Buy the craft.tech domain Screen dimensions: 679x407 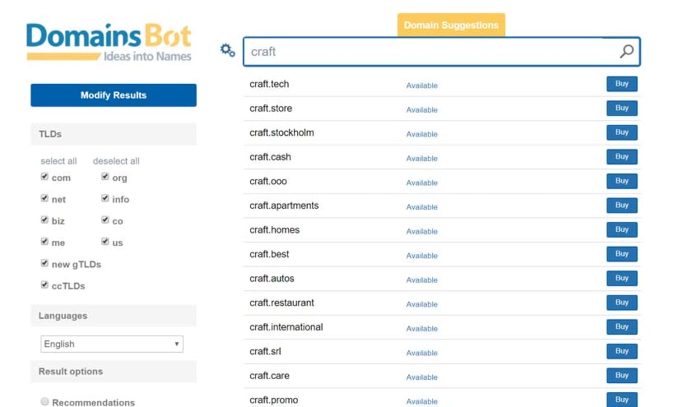[x=622, y=84]
